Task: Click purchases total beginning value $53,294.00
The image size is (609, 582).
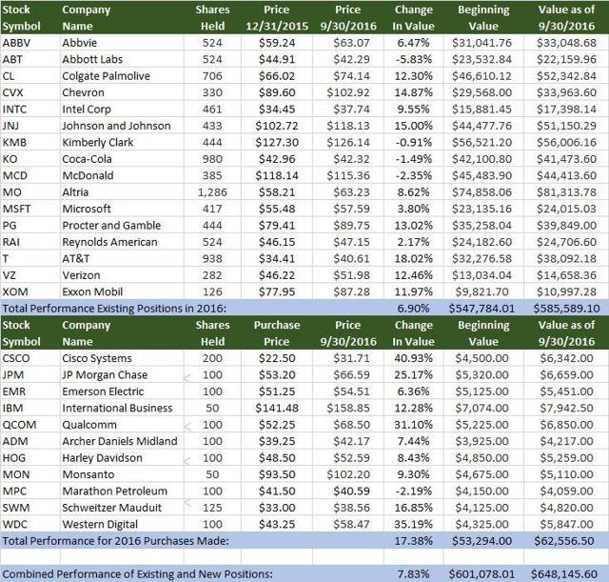Action: click(483, 541)
